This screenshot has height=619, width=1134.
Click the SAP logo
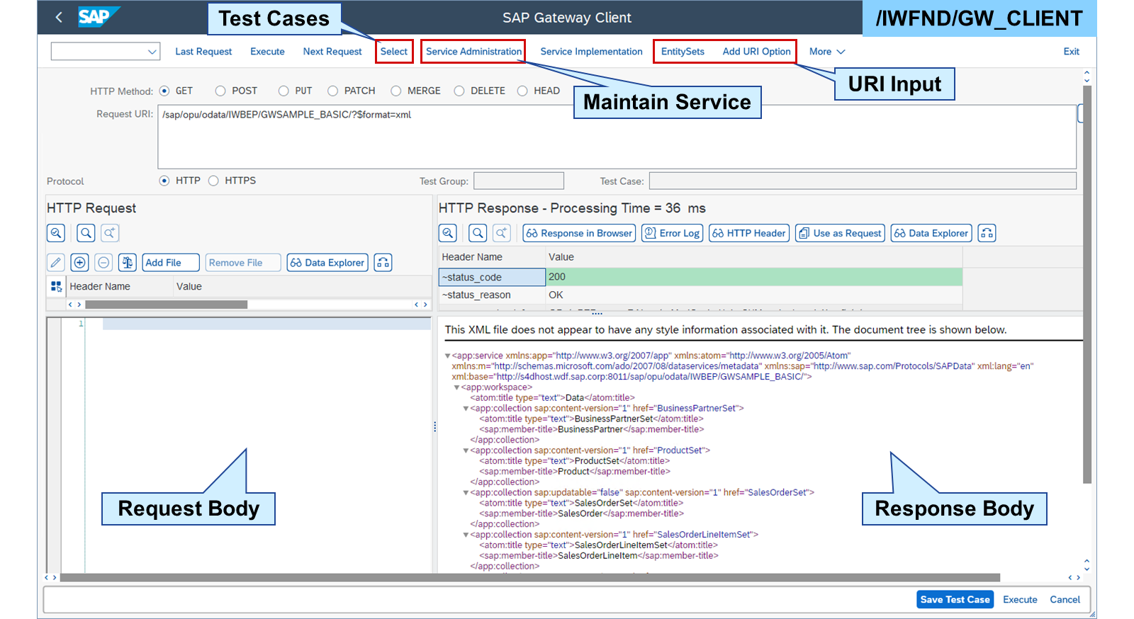click(99, 16)
